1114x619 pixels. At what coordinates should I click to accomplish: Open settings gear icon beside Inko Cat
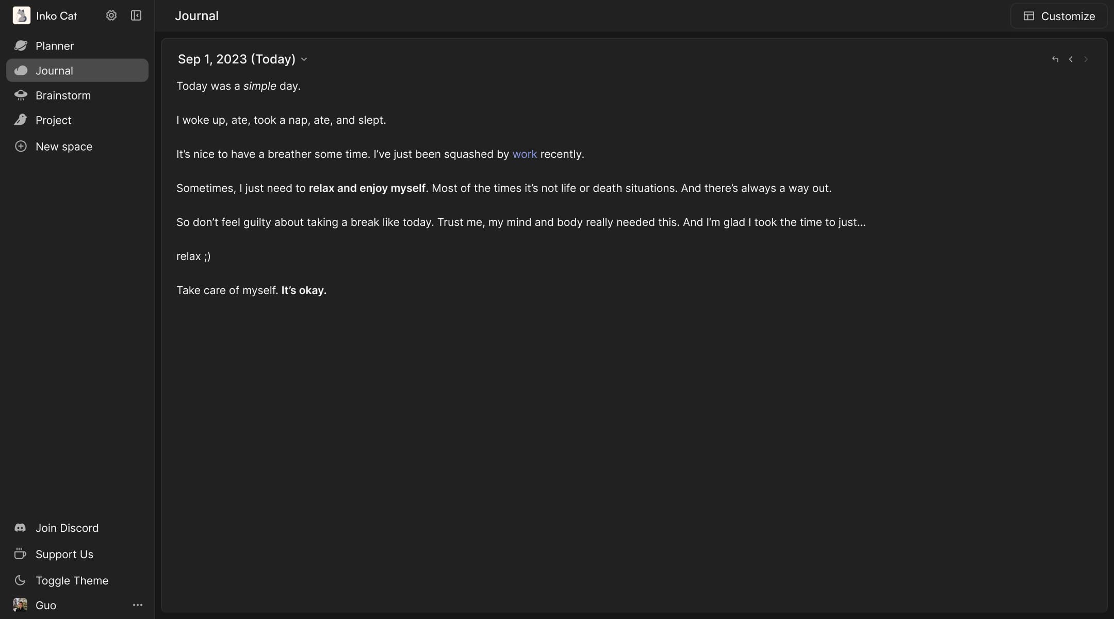coord(111,15)
